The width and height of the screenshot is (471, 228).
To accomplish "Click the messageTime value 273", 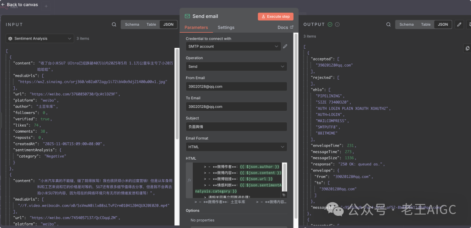I will (x=349, y=152).
